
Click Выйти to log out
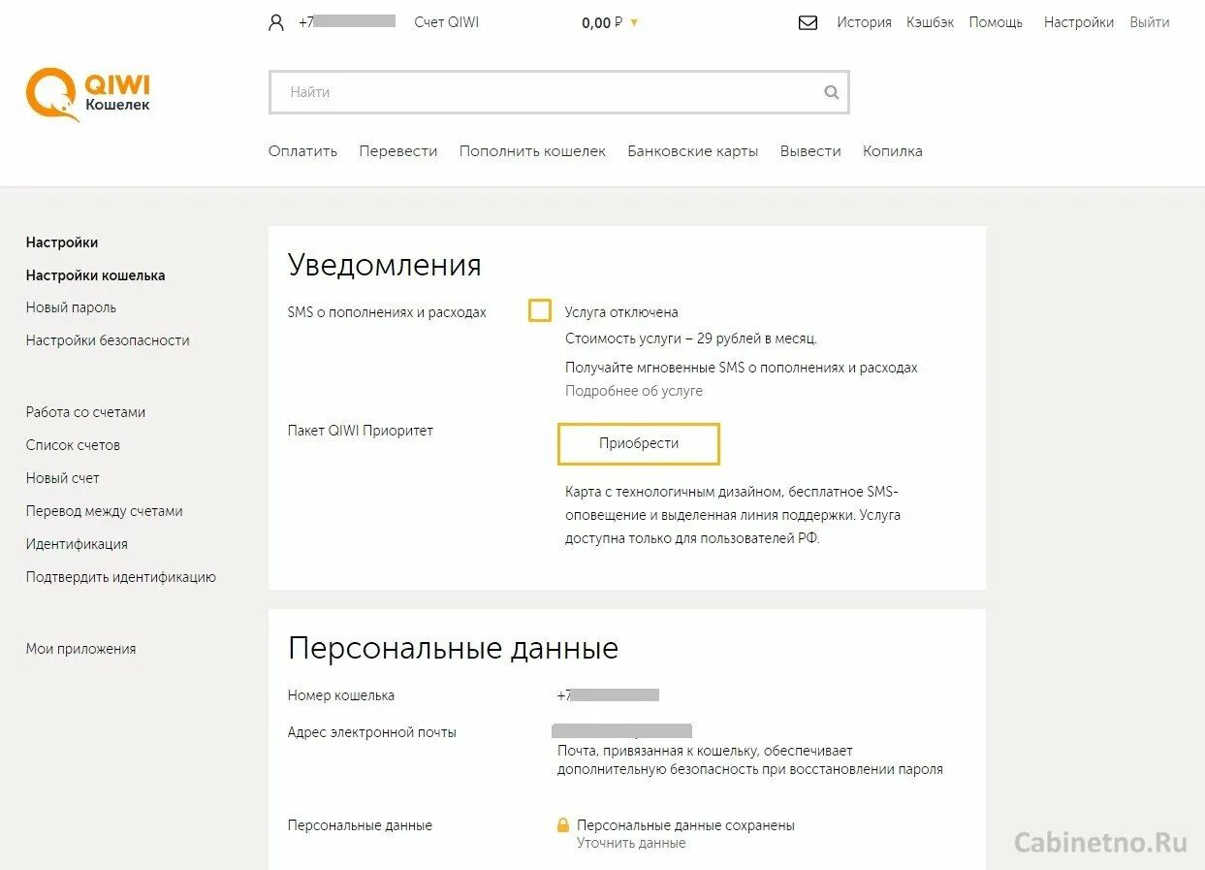[1150, 22]
